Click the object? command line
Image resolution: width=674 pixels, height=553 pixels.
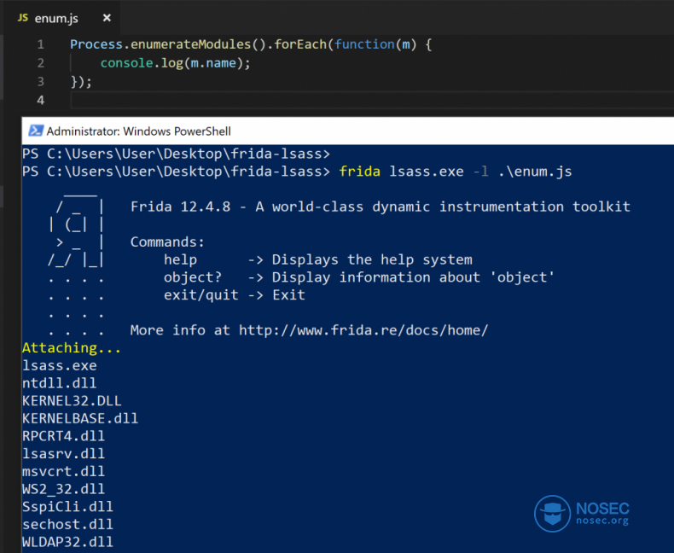point(359,277)
